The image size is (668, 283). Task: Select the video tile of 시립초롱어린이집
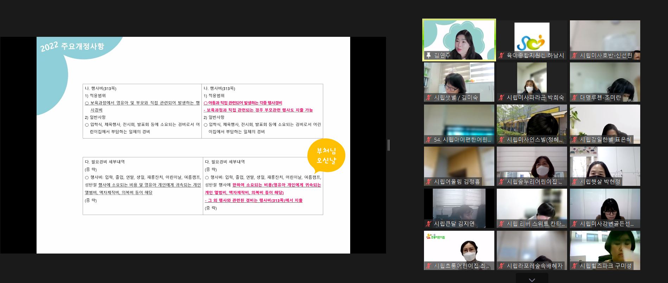459,250
